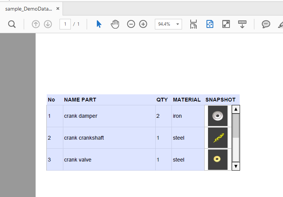Viewport: 283px width, 197px height.
Task: Close the sample_DemoData tab
Action: click(58, 8)
